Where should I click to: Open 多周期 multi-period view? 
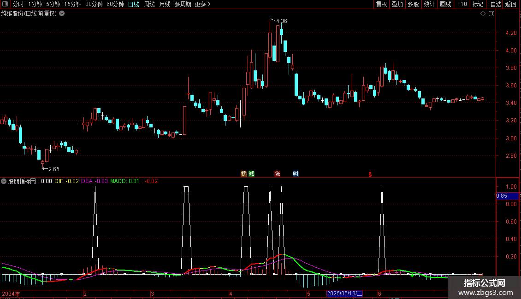[183, 4]
